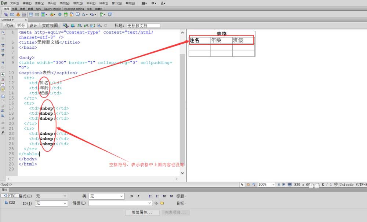Preview in browser globe icon
This screenshot has height=222, width=367.
coord(72,26)
